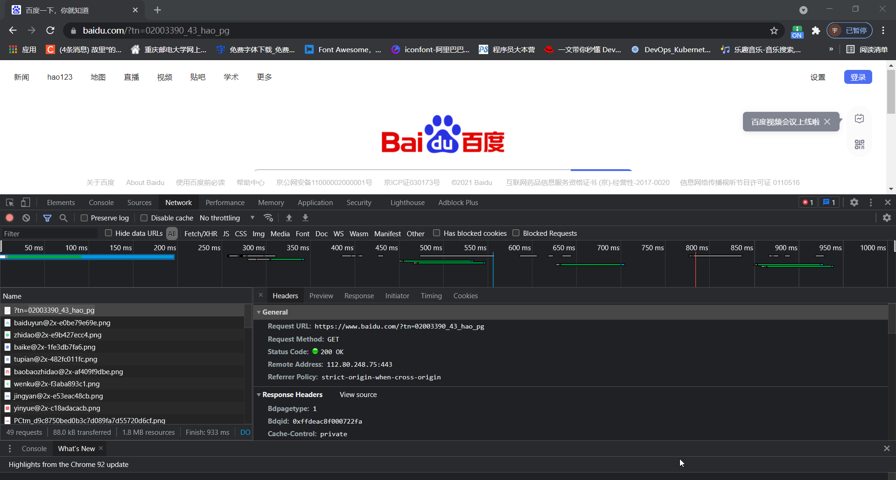Show more bookmarks with chevron
This screenshot has height=480, width=896.
coord(831,49)
